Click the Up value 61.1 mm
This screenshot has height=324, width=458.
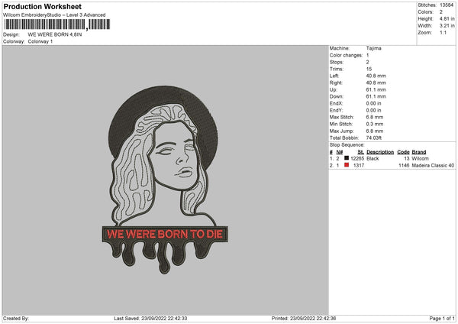tap(376, 89)
